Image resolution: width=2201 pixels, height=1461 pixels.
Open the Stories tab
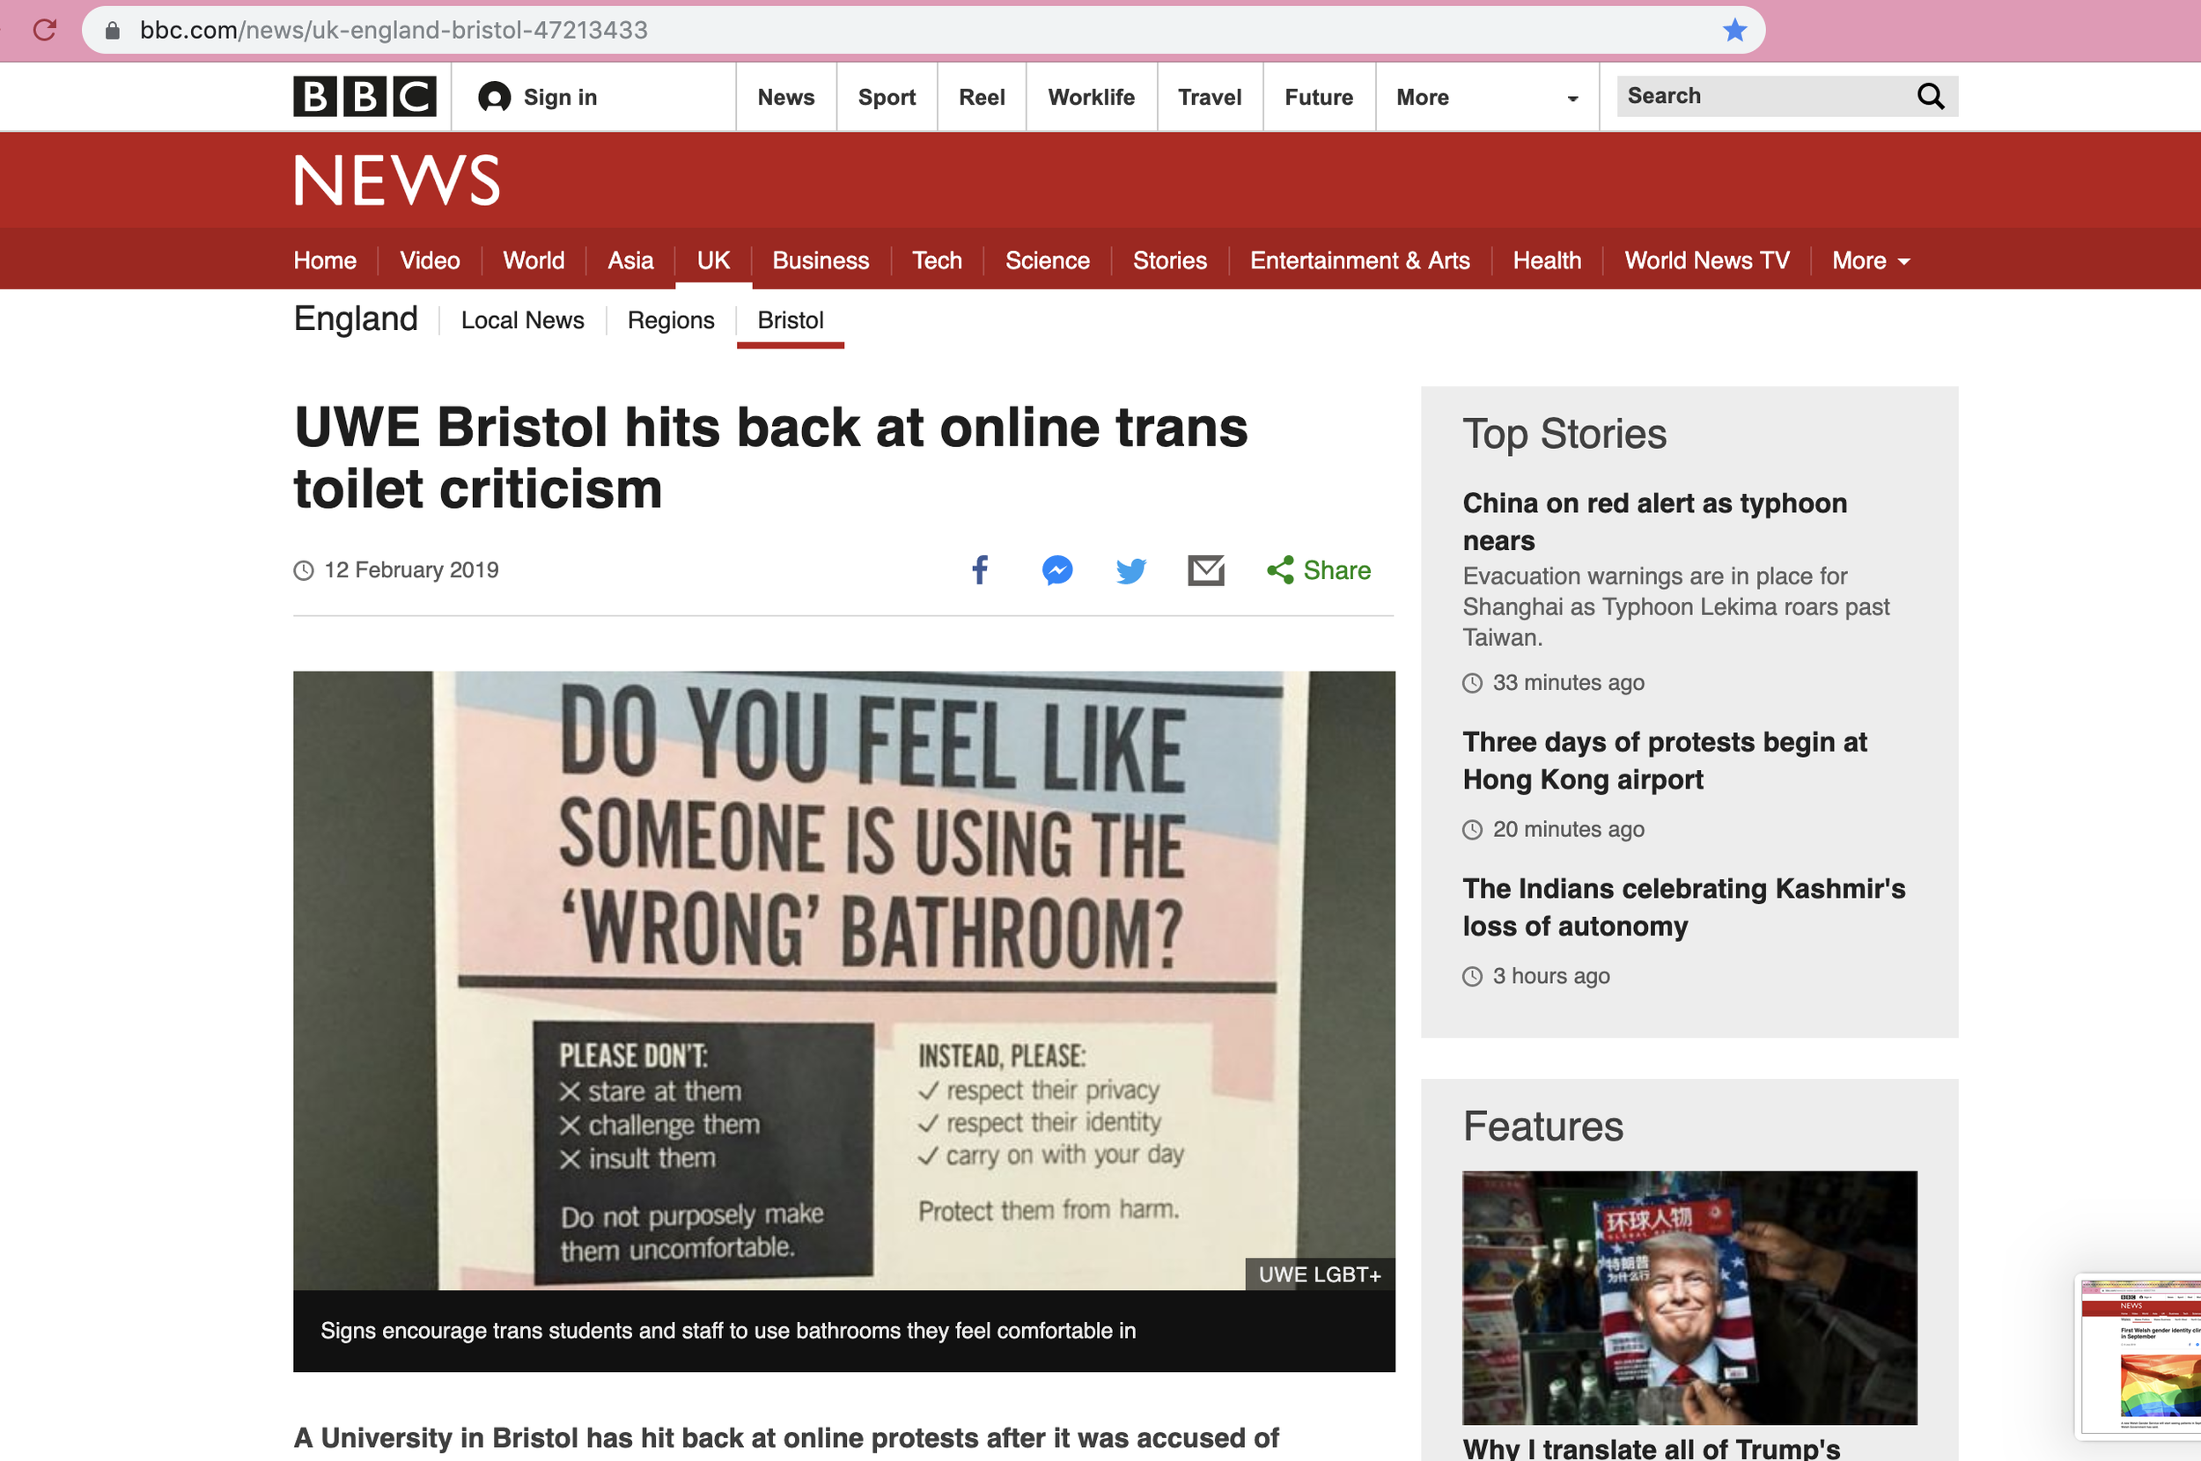1168,260
